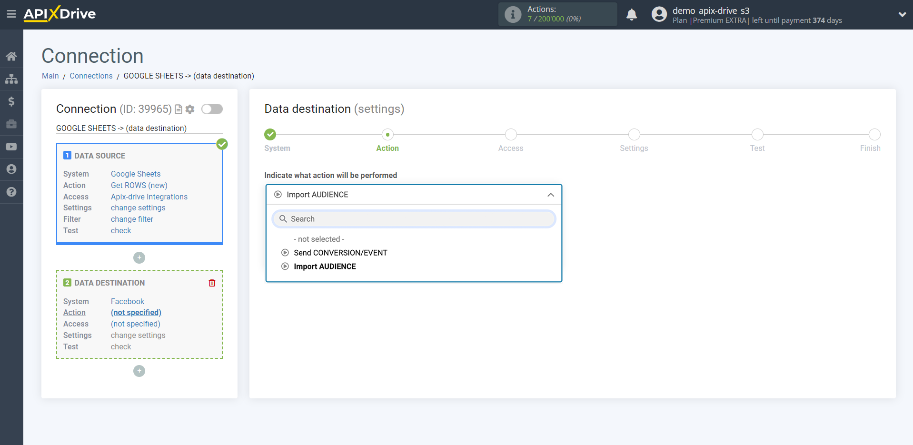Click Data Destination check test
This screenshot has width=913, height=445.
[x=121, y=346]
